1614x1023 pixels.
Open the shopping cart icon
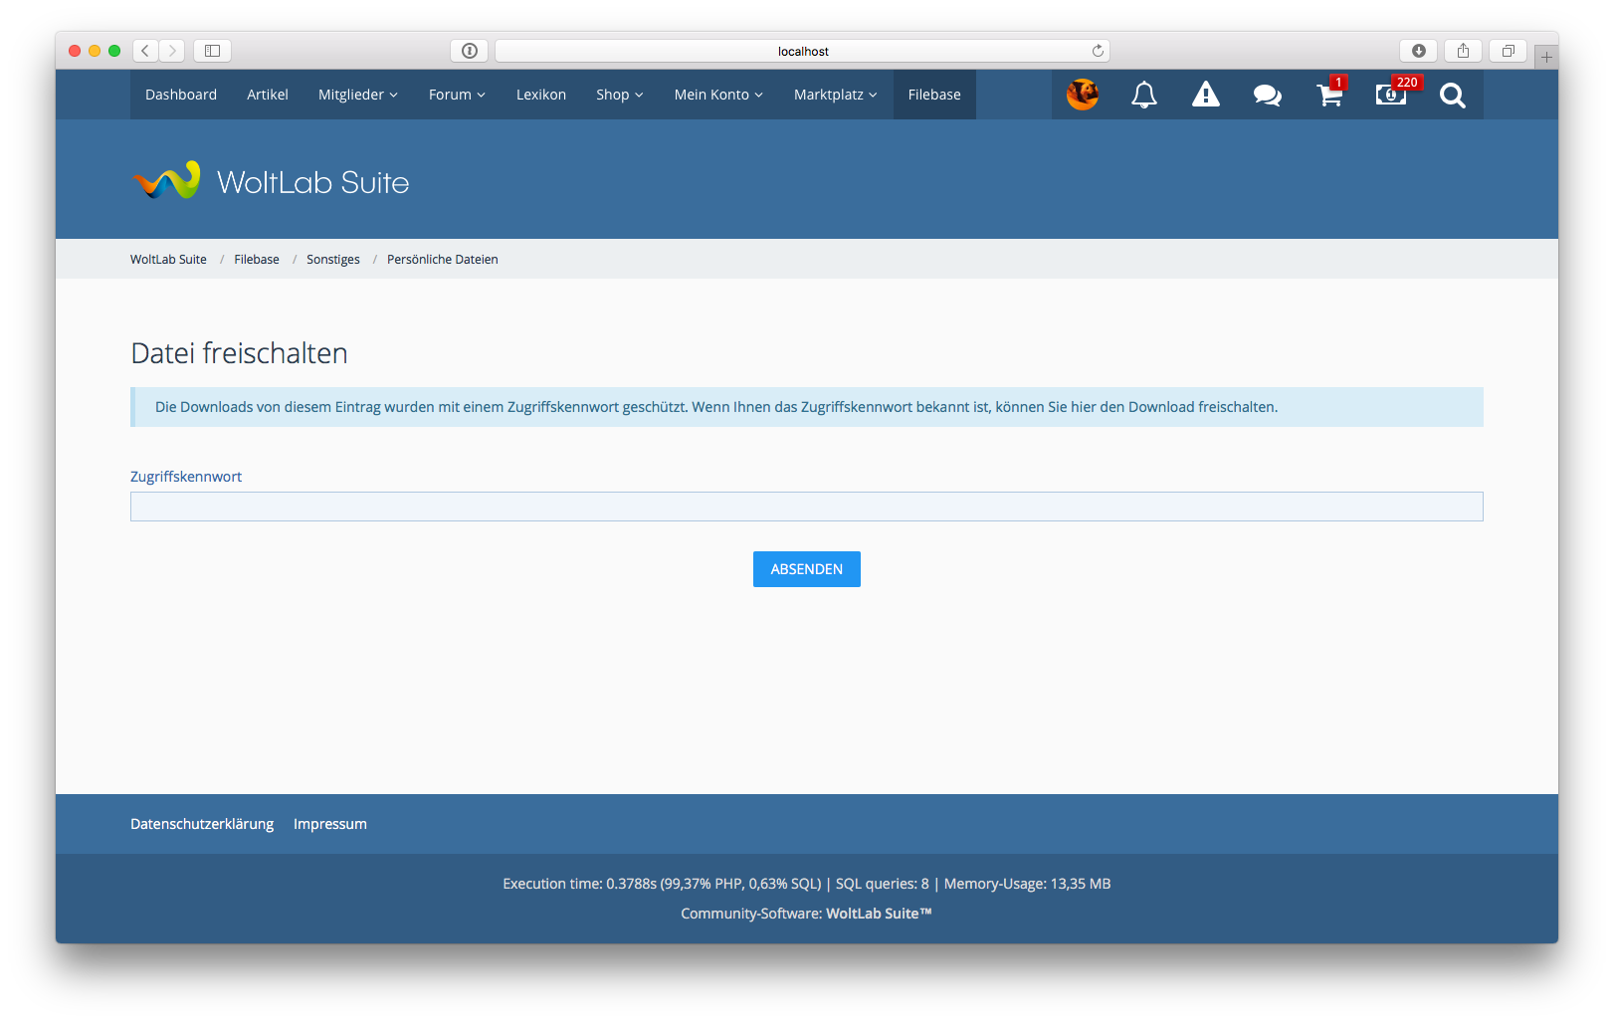[x=1328, y=95]
